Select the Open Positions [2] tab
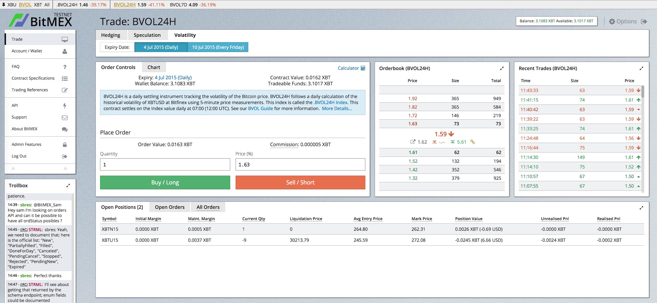The width and height of the screenshot is (657, 303). click(122, 207)
